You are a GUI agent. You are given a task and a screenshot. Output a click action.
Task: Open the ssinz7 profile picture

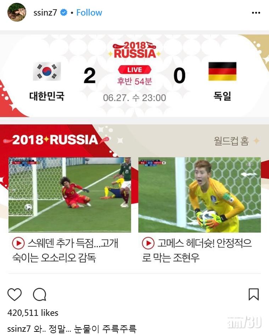point(17,12)
